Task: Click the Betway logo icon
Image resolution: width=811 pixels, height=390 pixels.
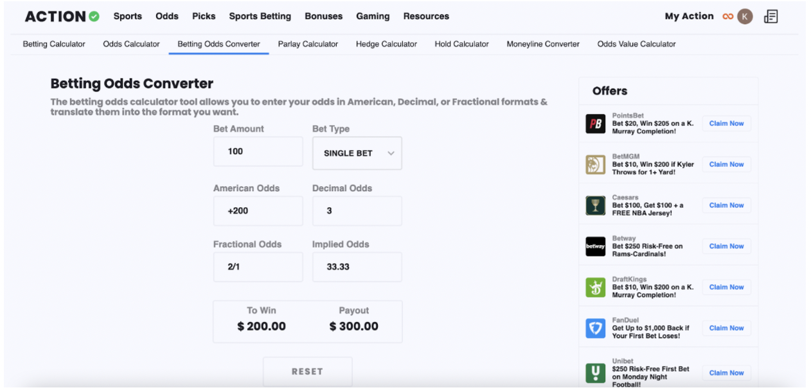Action: [596, 246]
